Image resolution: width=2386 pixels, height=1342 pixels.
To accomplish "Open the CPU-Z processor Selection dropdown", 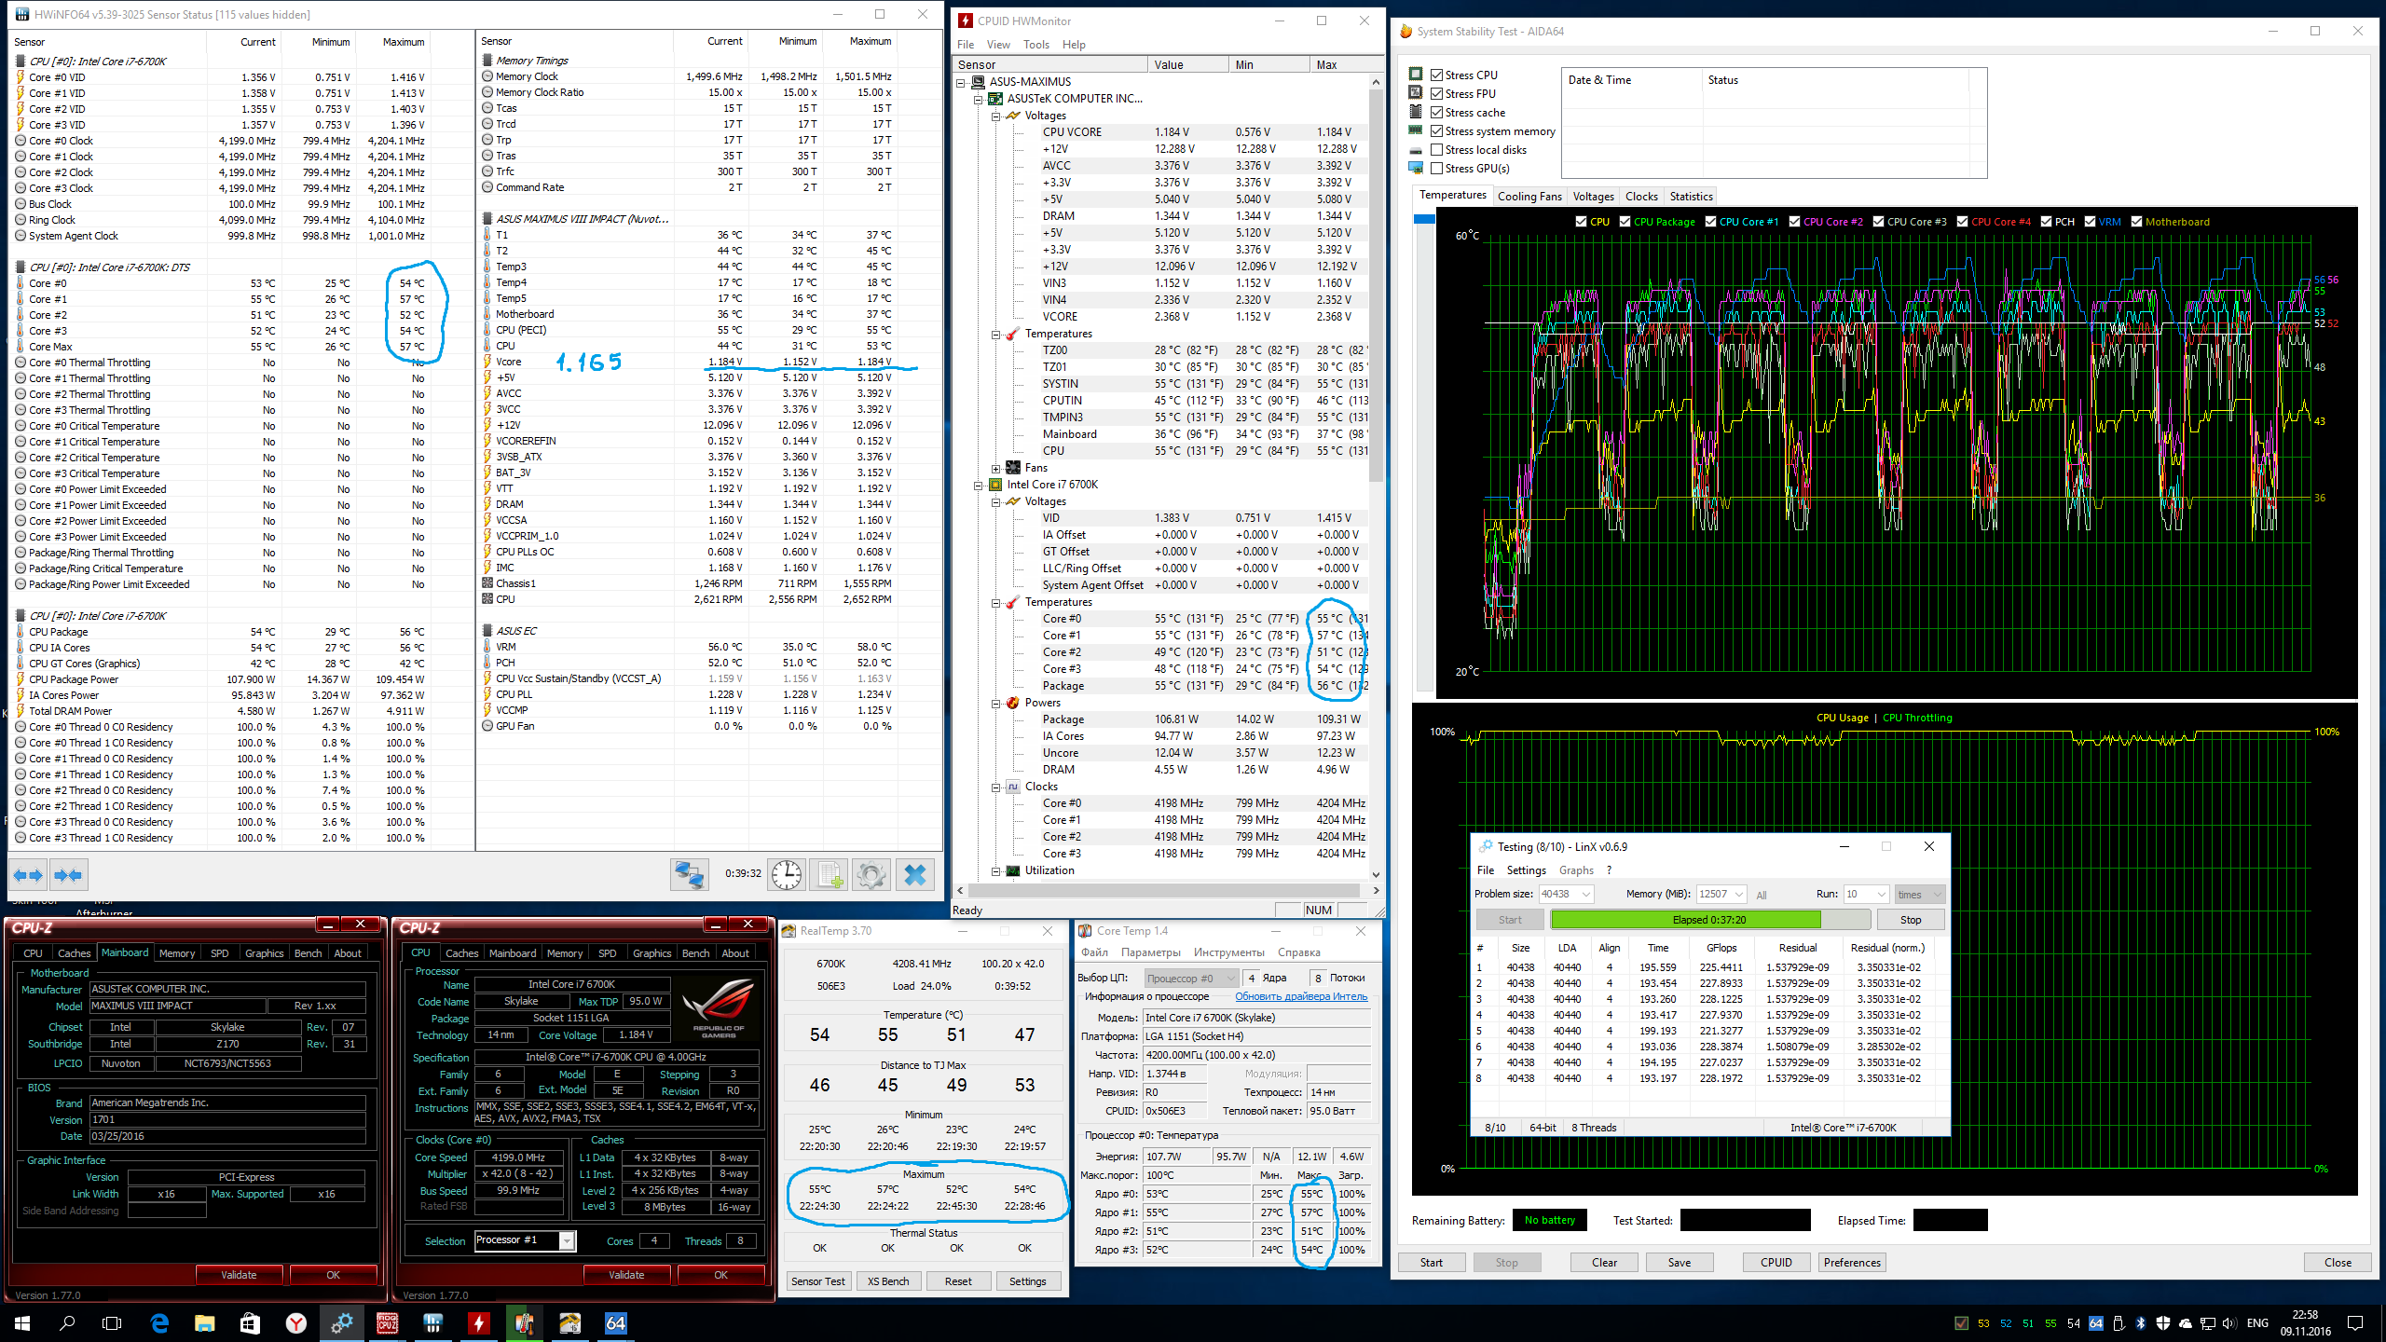I will [x=566, y=1240].
